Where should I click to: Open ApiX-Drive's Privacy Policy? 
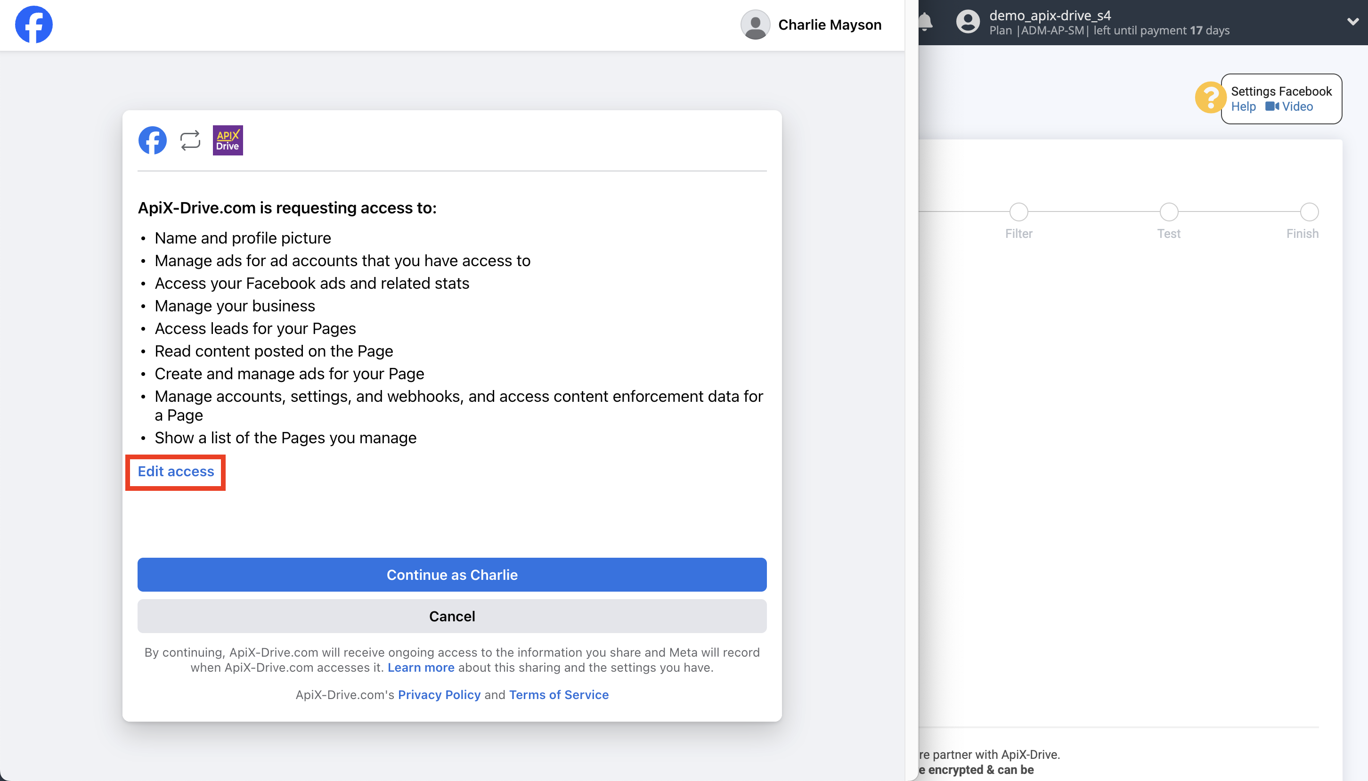click(x=439, y=694)
